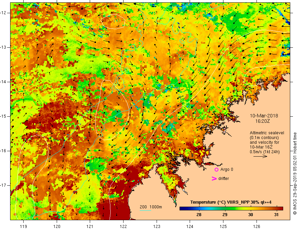Click the temperature color bar at 28
Screen dimensions: 297x230
(x=199, y=209)
